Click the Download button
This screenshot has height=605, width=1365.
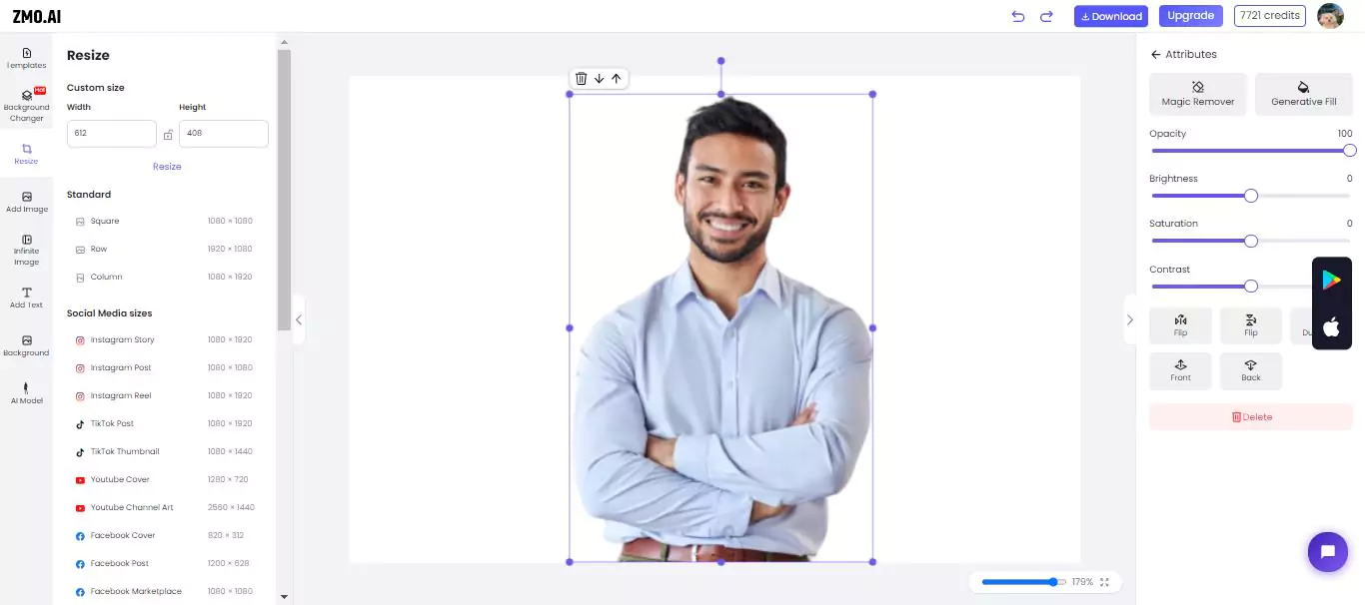(1110, 16)
